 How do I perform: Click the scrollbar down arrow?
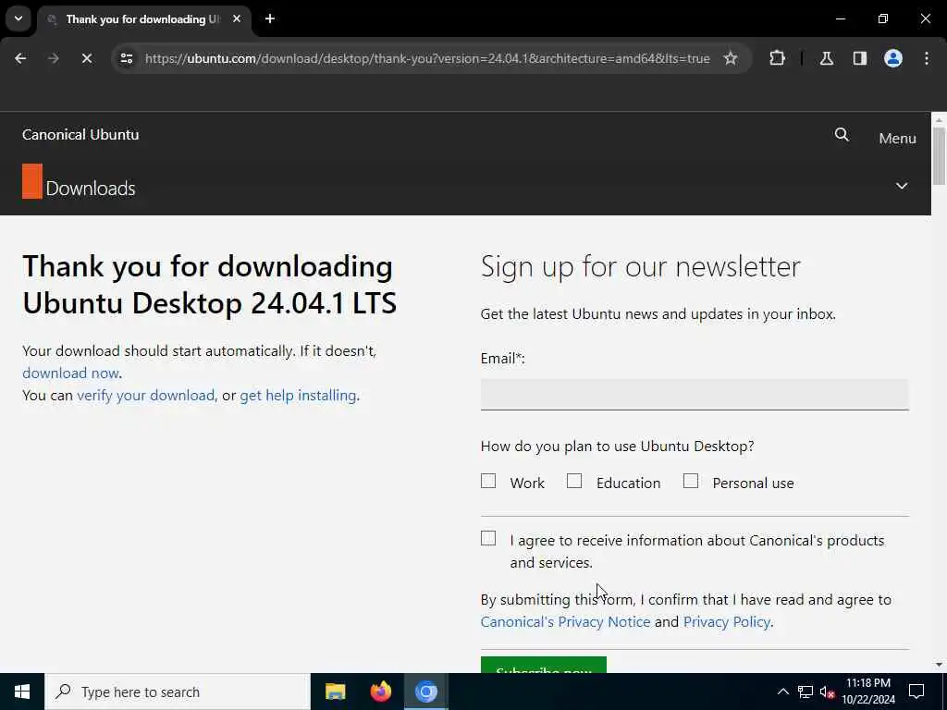(x=939, y=665)
